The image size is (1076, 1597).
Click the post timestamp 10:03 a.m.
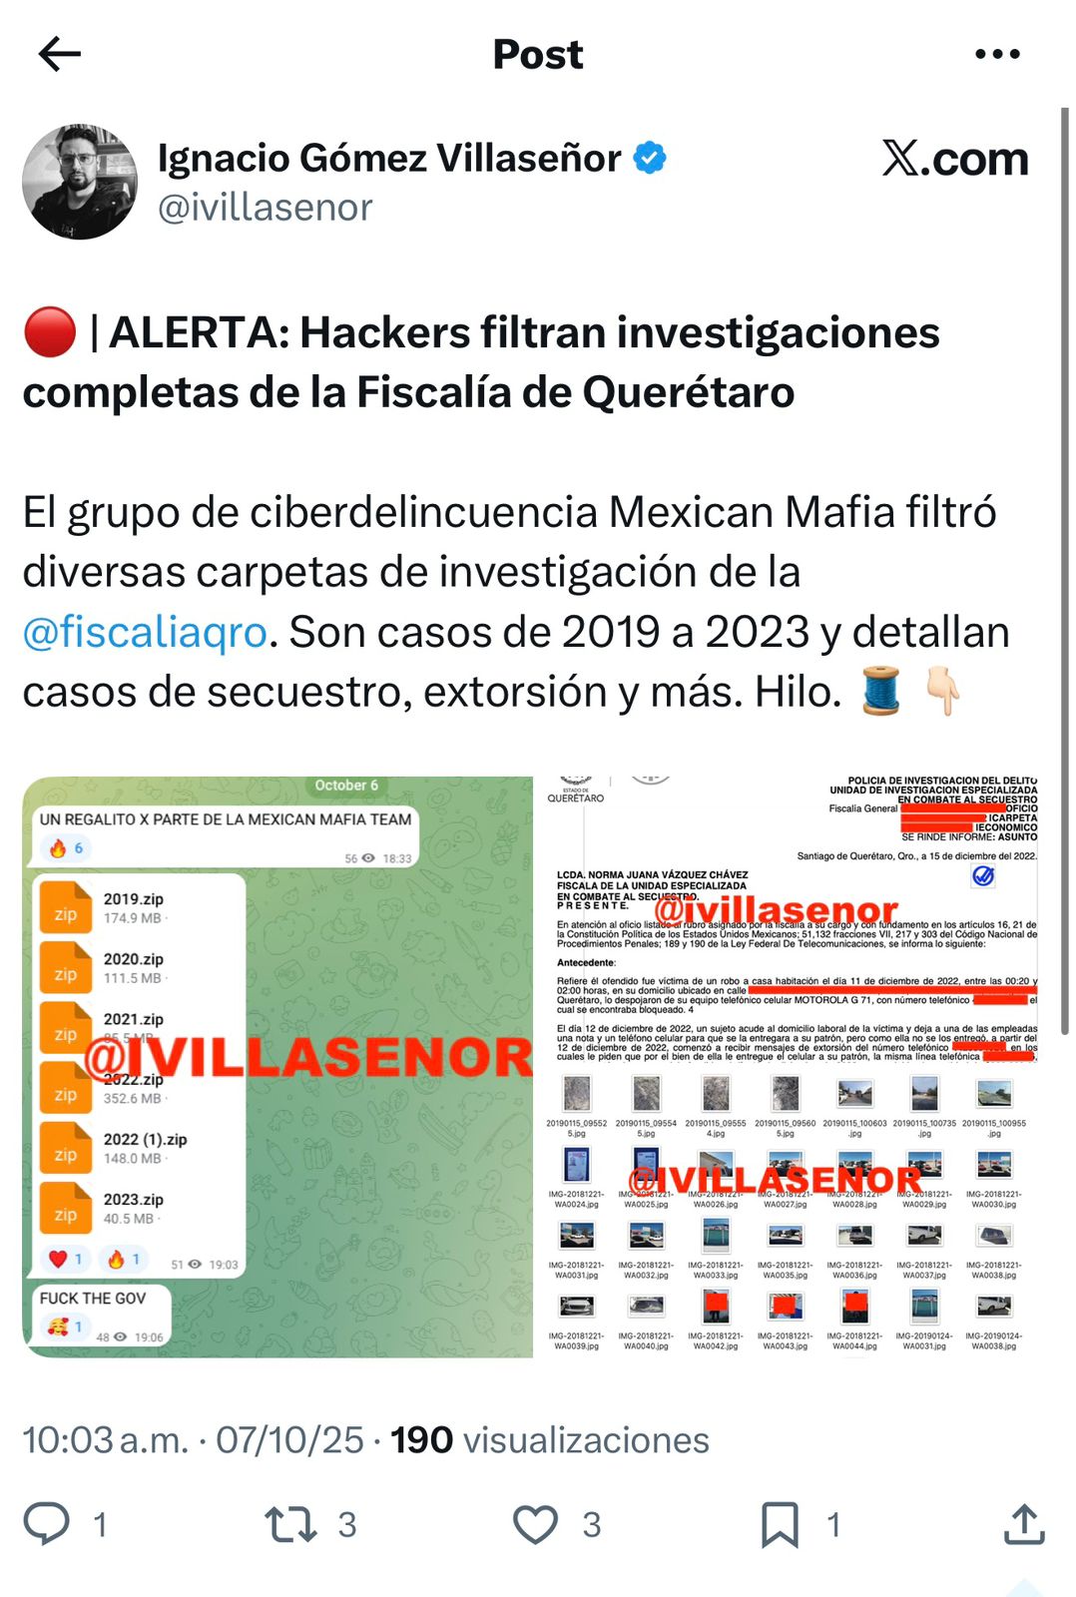106,1440
